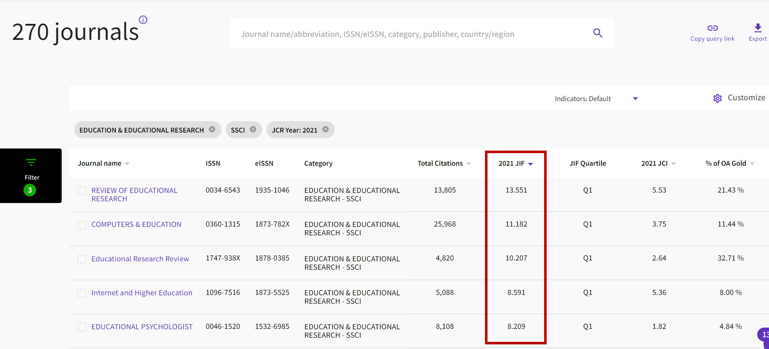
Task: Sort by 2021 JIF arrow
Action: [x=530, y=164]
